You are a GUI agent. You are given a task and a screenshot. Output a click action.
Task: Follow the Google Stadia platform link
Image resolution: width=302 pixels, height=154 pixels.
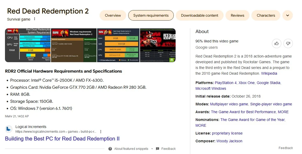[x=269, y=83]
